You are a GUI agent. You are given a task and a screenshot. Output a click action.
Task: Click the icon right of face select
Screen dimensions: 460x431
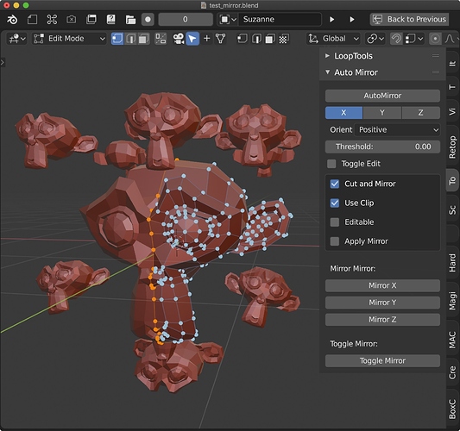[161, 39]
